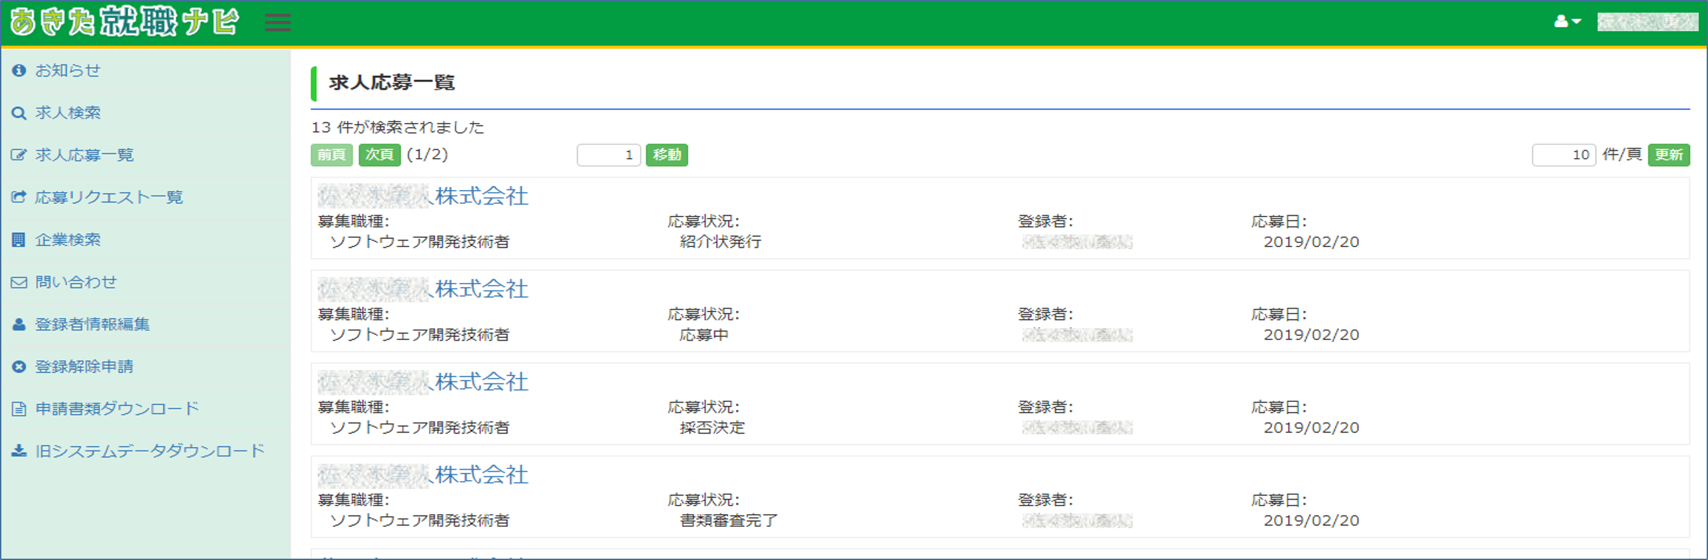Click the 申請書類ダウンロード document icon

tap(19, 409)
